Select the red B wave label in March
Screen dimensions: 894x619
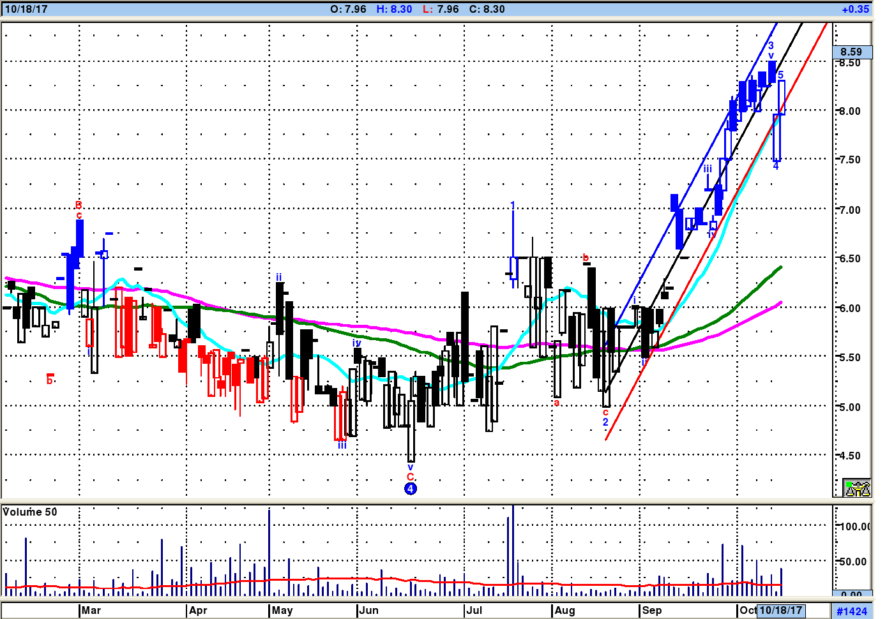(79, 205)
